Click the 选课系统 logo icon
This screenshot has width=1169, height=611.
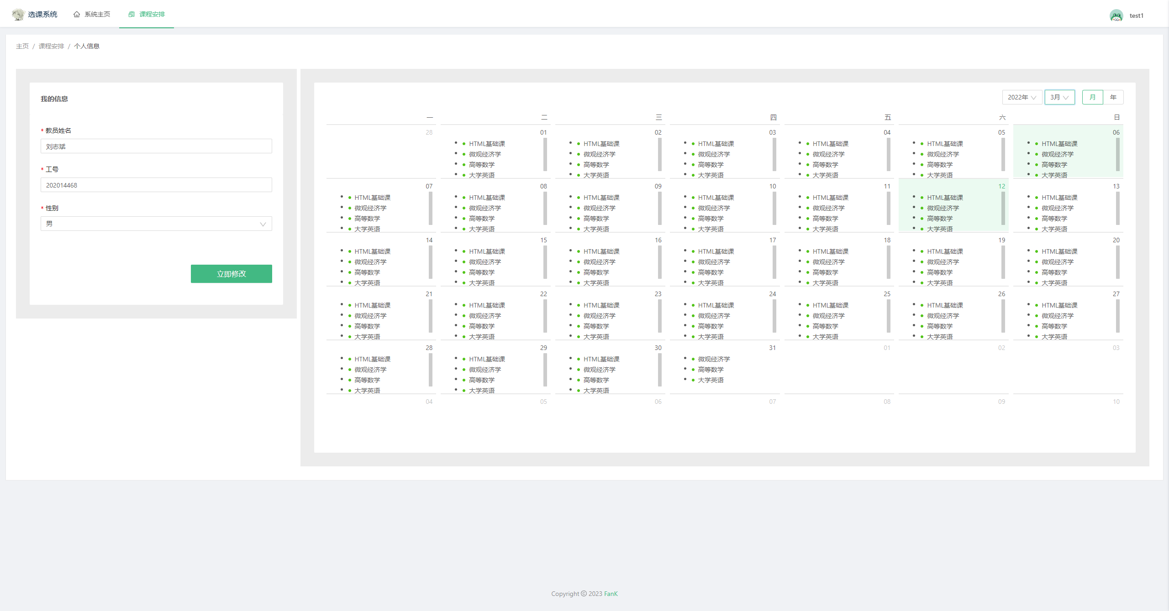click(x=18, y=14)
